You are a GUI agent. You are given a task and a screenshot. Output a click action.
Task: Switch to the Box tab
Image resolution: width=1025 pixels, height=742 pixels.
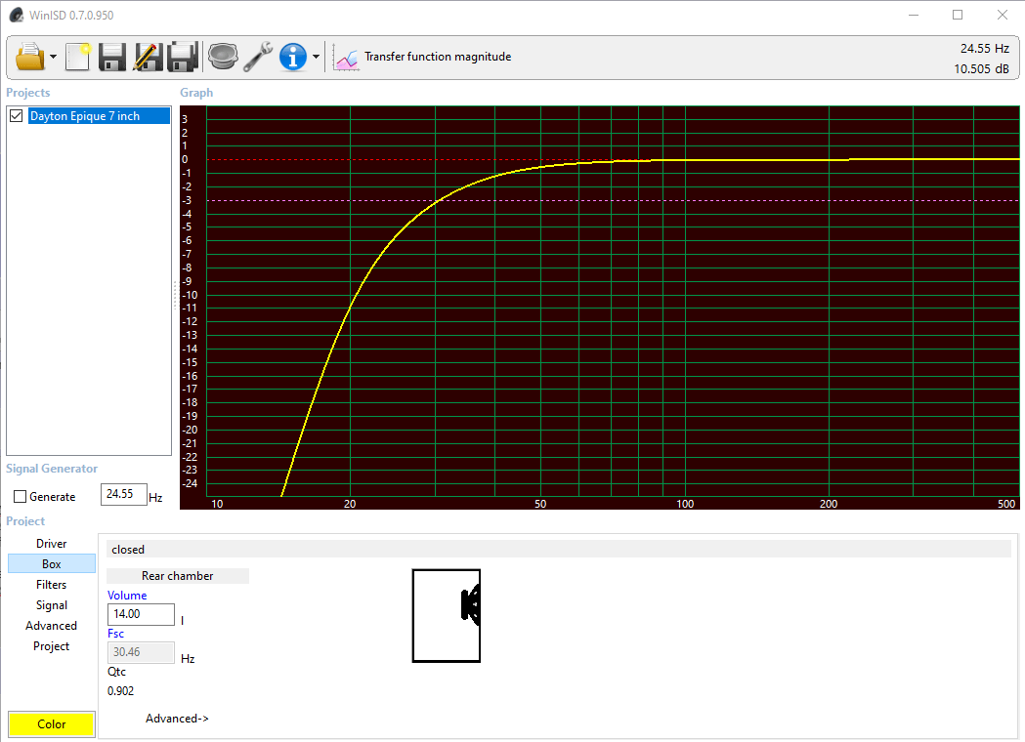click(52, 563)
